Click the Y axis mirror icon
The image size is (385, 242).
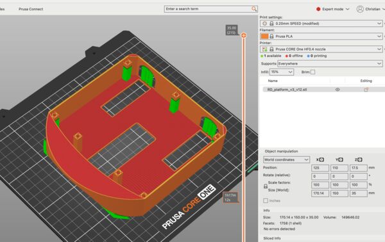tap(341, 159)
